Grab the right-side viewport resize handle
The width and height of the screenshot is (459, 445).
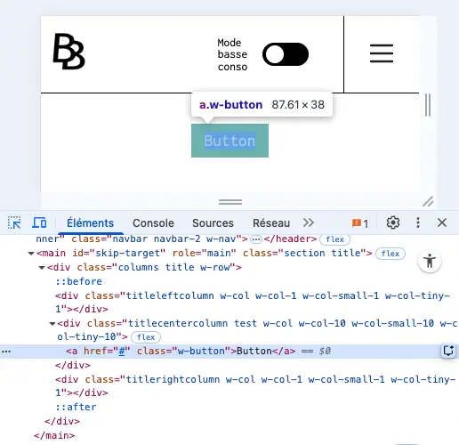point(428,105)
